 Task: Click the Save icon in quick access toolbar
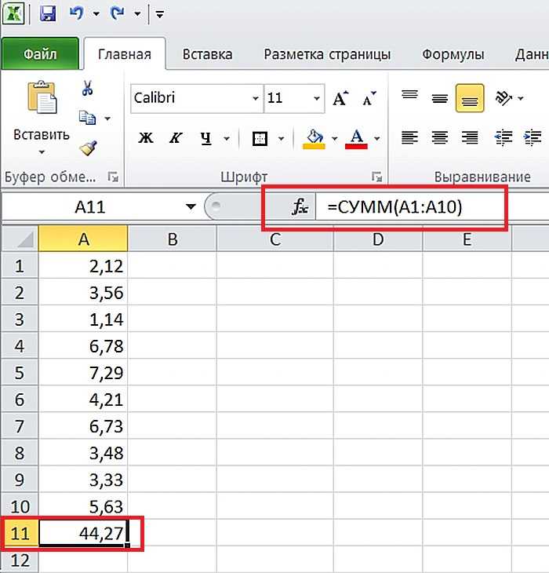pos(48,13)
